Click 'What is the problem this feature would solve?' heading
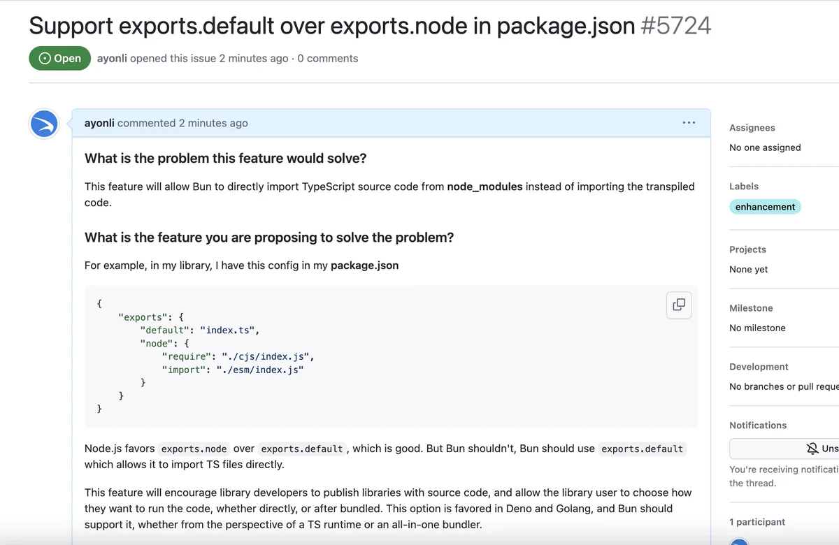Viewport: 839px width, 545px height. pos(226,159)
